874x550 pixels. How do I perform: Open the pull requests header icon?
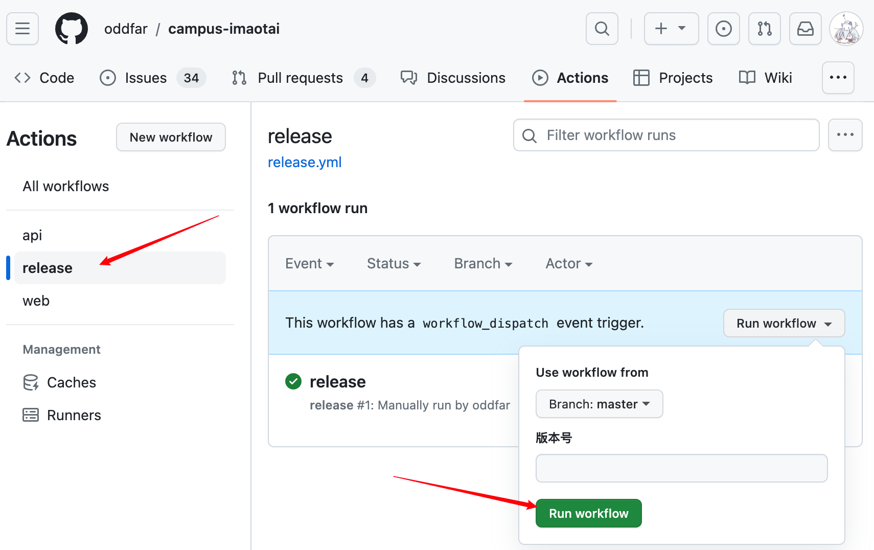[x=764, y=29]
